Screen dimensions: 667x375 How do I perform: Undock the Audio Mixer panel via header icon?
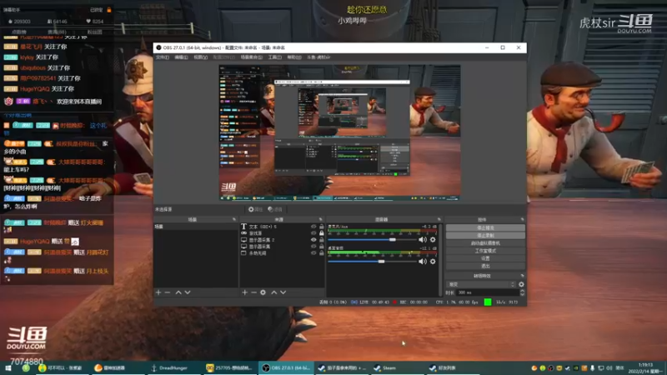pos(439,219)
